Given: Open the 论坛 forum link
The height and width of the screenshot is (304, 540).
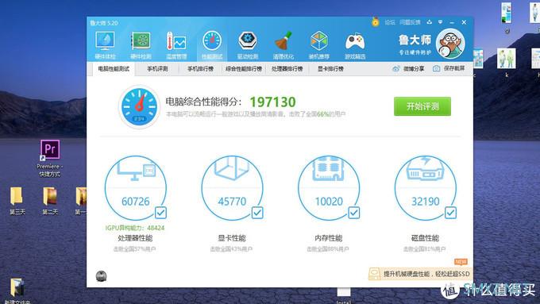Looking at the screenshot, I should tap(390, 22).
